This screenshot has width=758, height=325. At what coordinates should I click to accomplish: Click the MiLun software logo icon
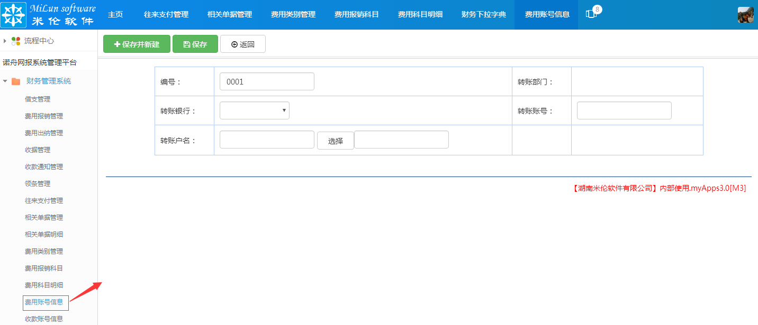pos(13,14)
